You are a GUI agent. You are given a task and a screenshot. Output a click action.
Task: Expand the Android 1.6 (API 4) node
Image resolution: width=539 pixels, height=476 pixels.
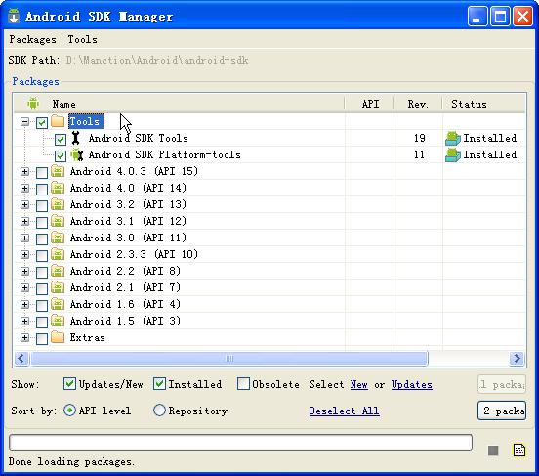[24, 304]
